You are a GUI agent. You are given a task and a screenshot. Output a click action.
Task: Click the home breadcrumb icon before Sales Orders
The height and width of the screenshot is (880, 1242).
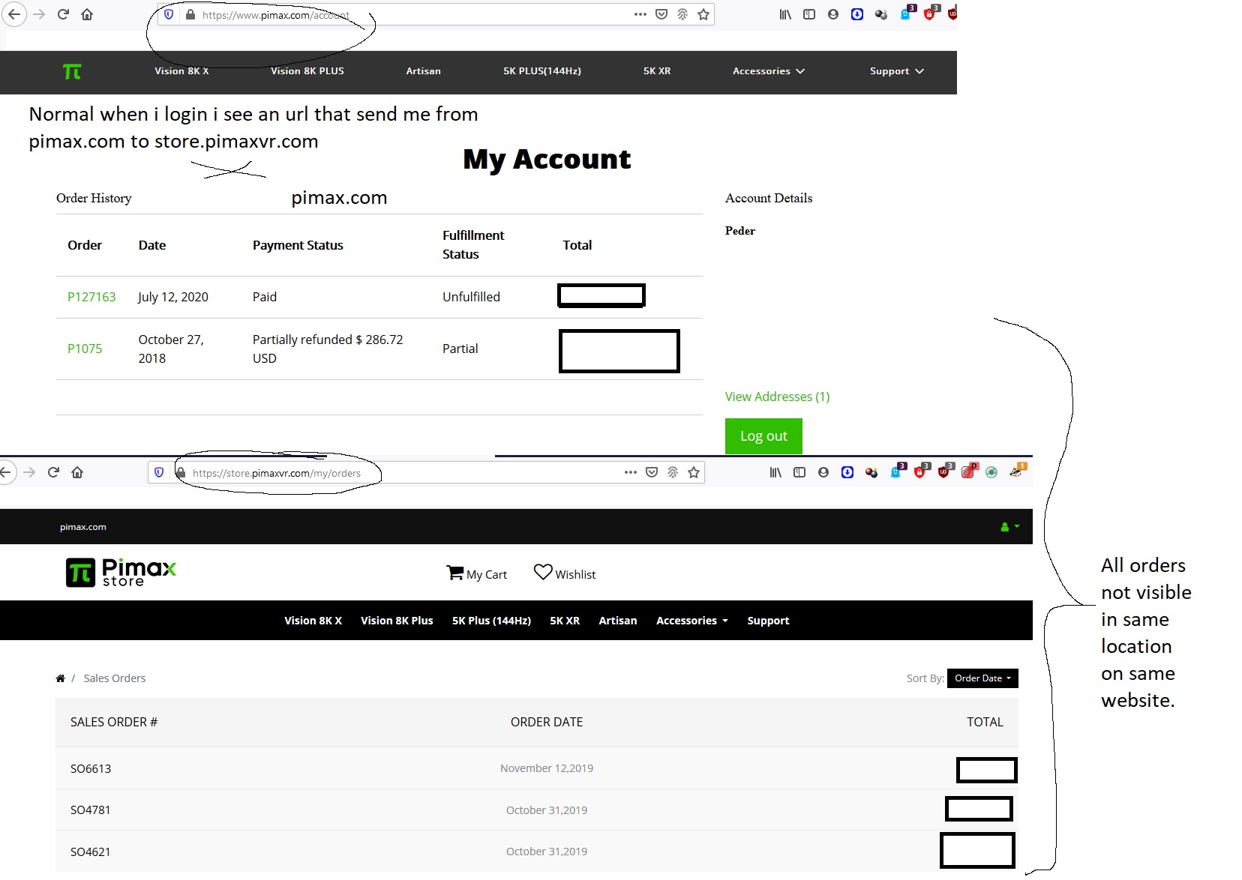coord(60,678)
